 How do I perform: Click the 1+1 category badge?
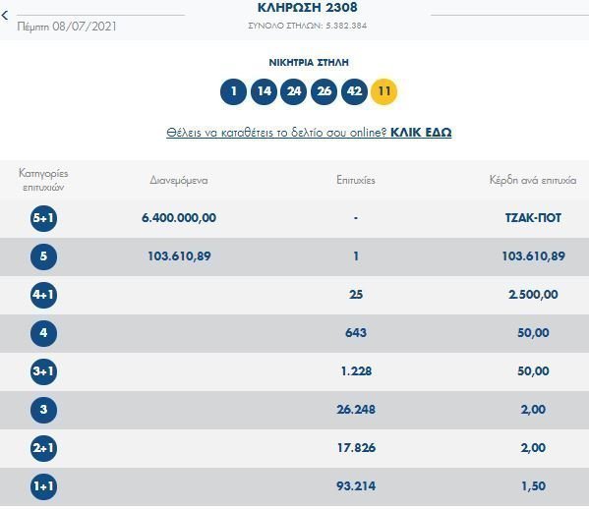(43, 486)
